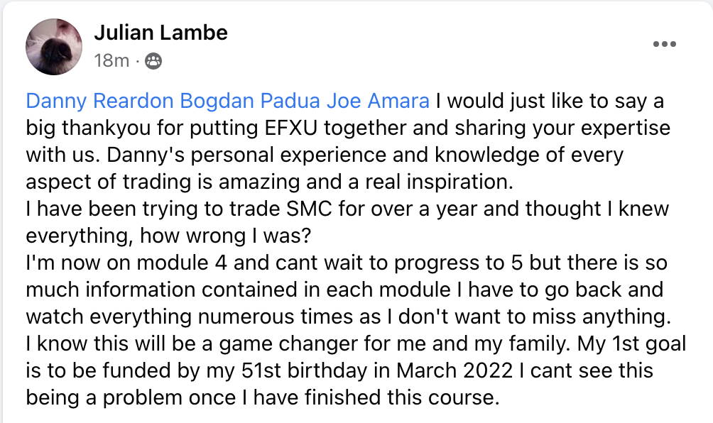Open tagged profile Joe Amara

(378, 101)
